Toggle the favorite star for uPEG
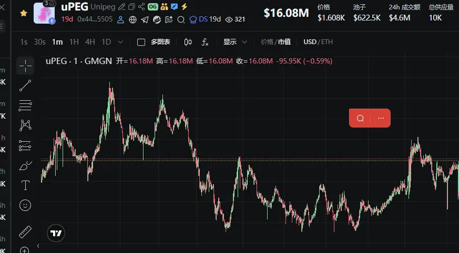 click(x=24, y=13)
